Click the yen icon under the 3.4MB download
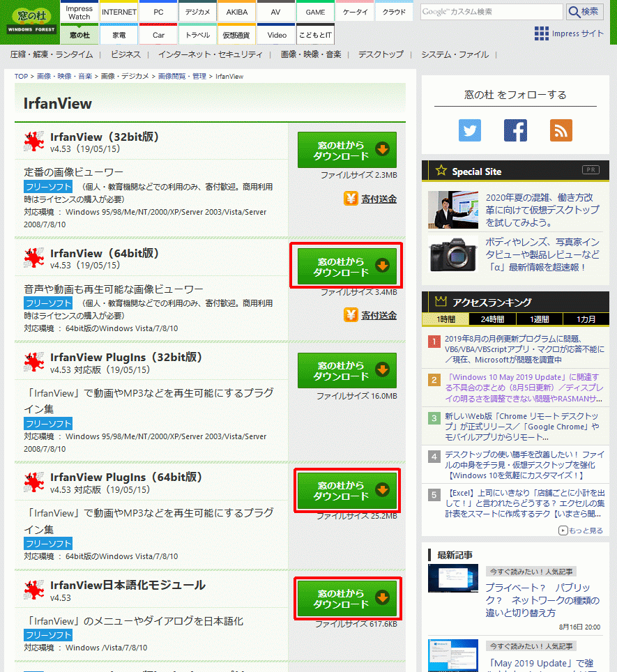 pos(351,315)
